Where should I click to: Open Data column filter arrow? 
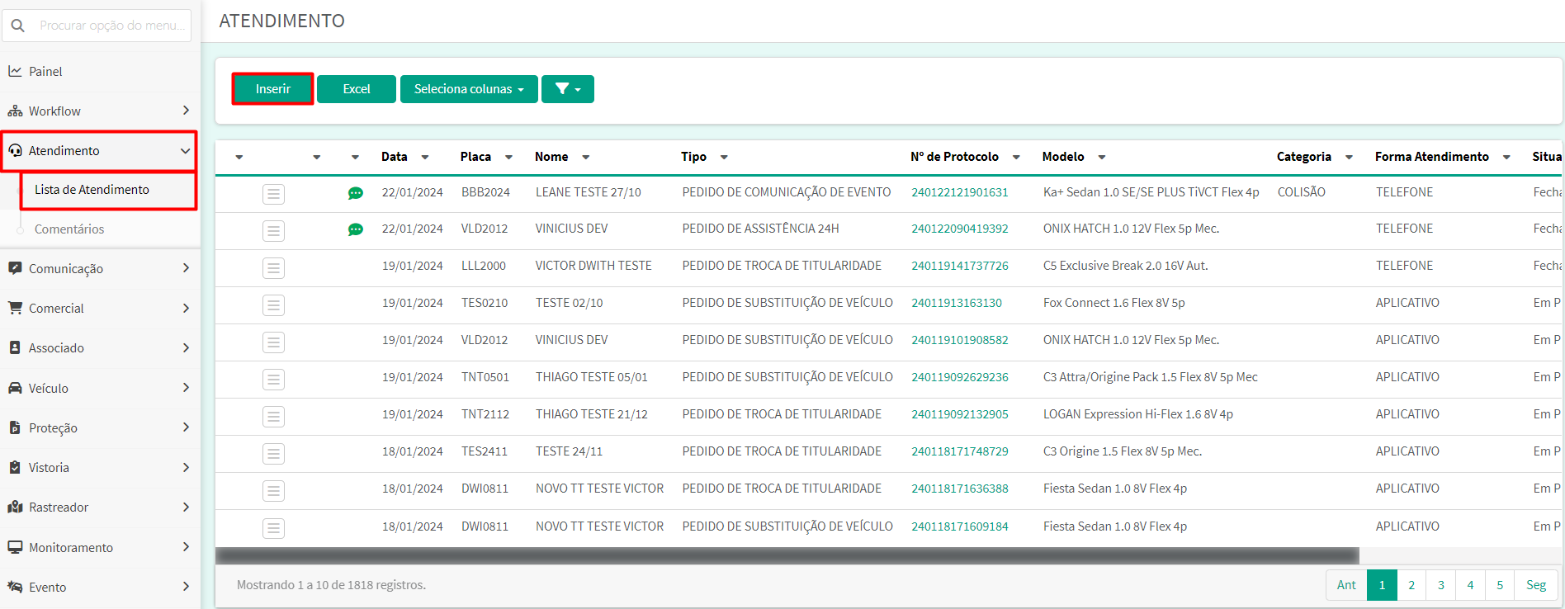[x=425, y=158]
